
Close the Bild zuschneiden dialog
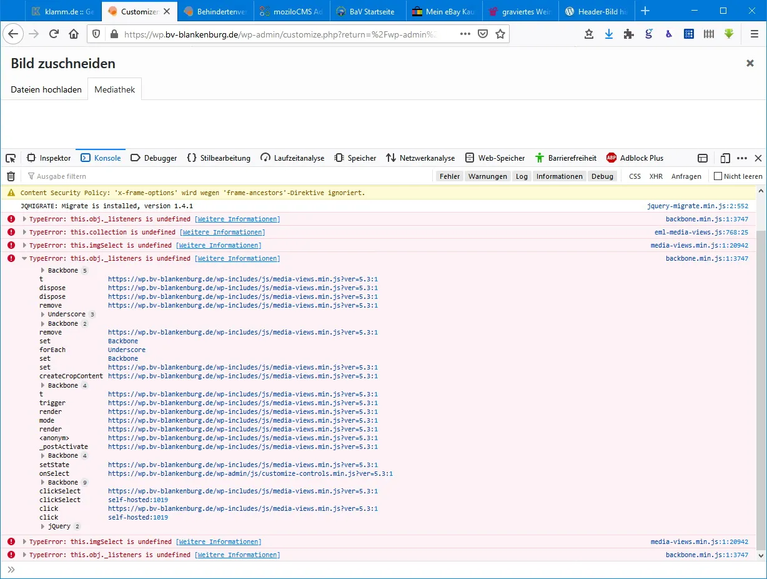click(x=750, y=63)
